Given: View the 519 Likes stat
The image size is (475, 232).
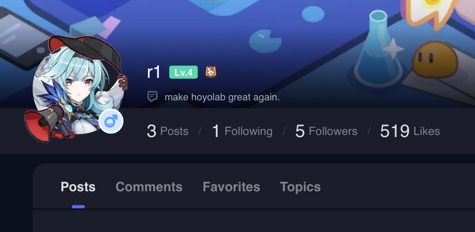Looking at the screenshot, I should [410, 131].
